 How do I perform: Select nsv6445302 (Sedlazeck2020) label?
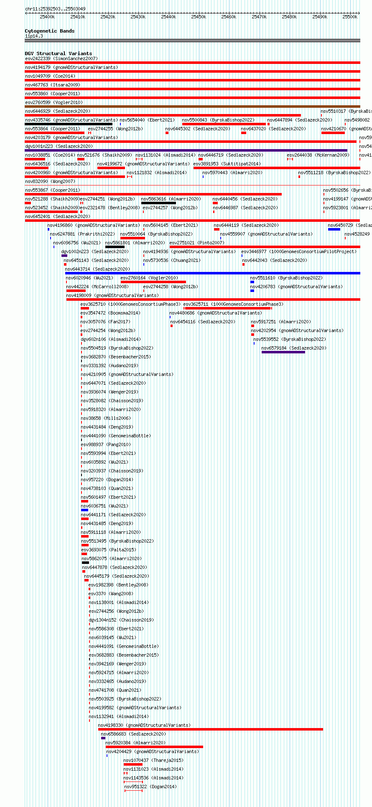click(198, 129)
